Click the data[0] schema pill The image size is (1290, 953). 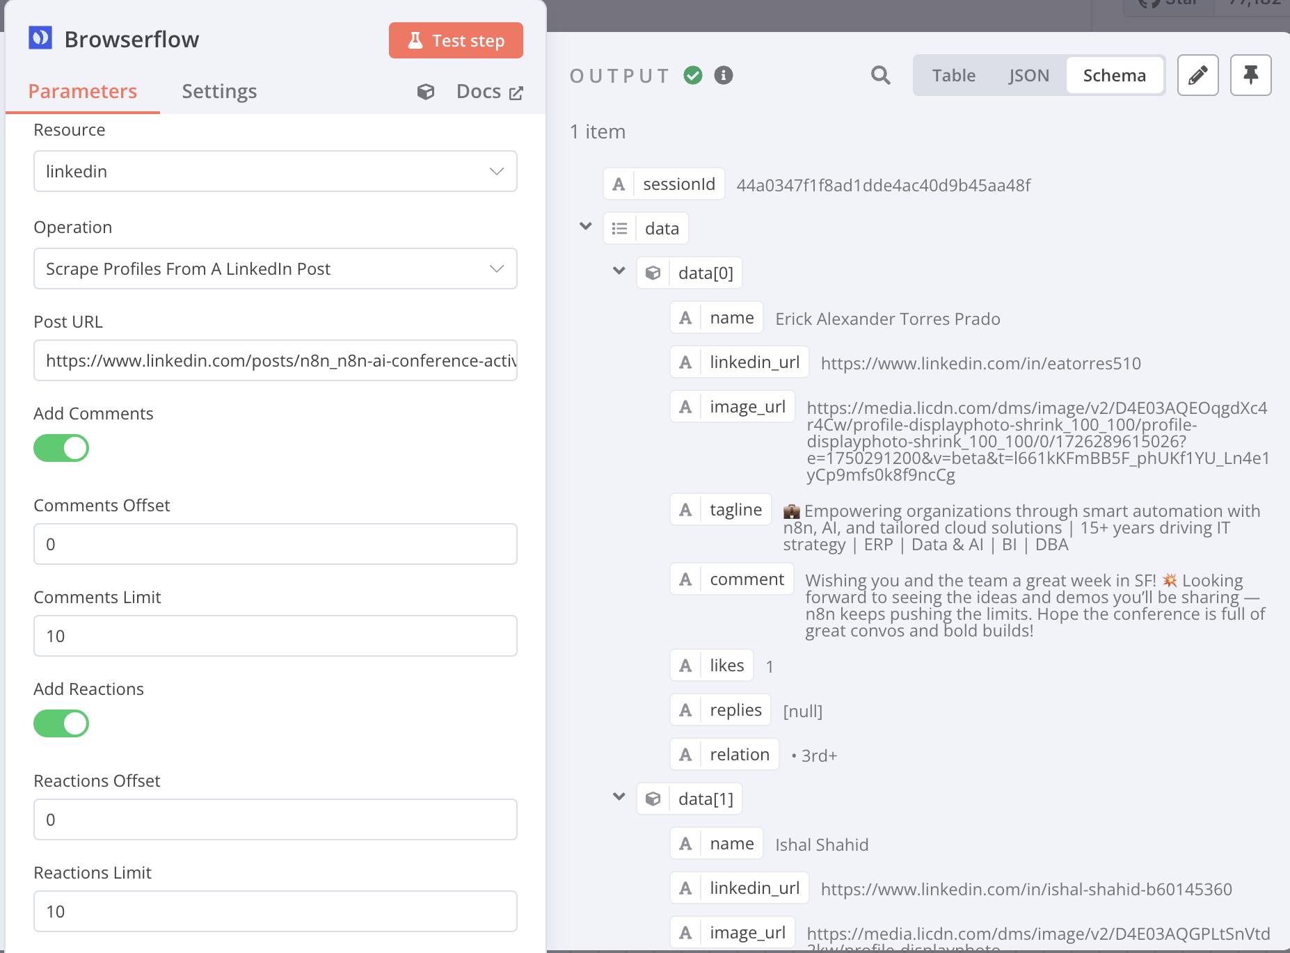690,273
